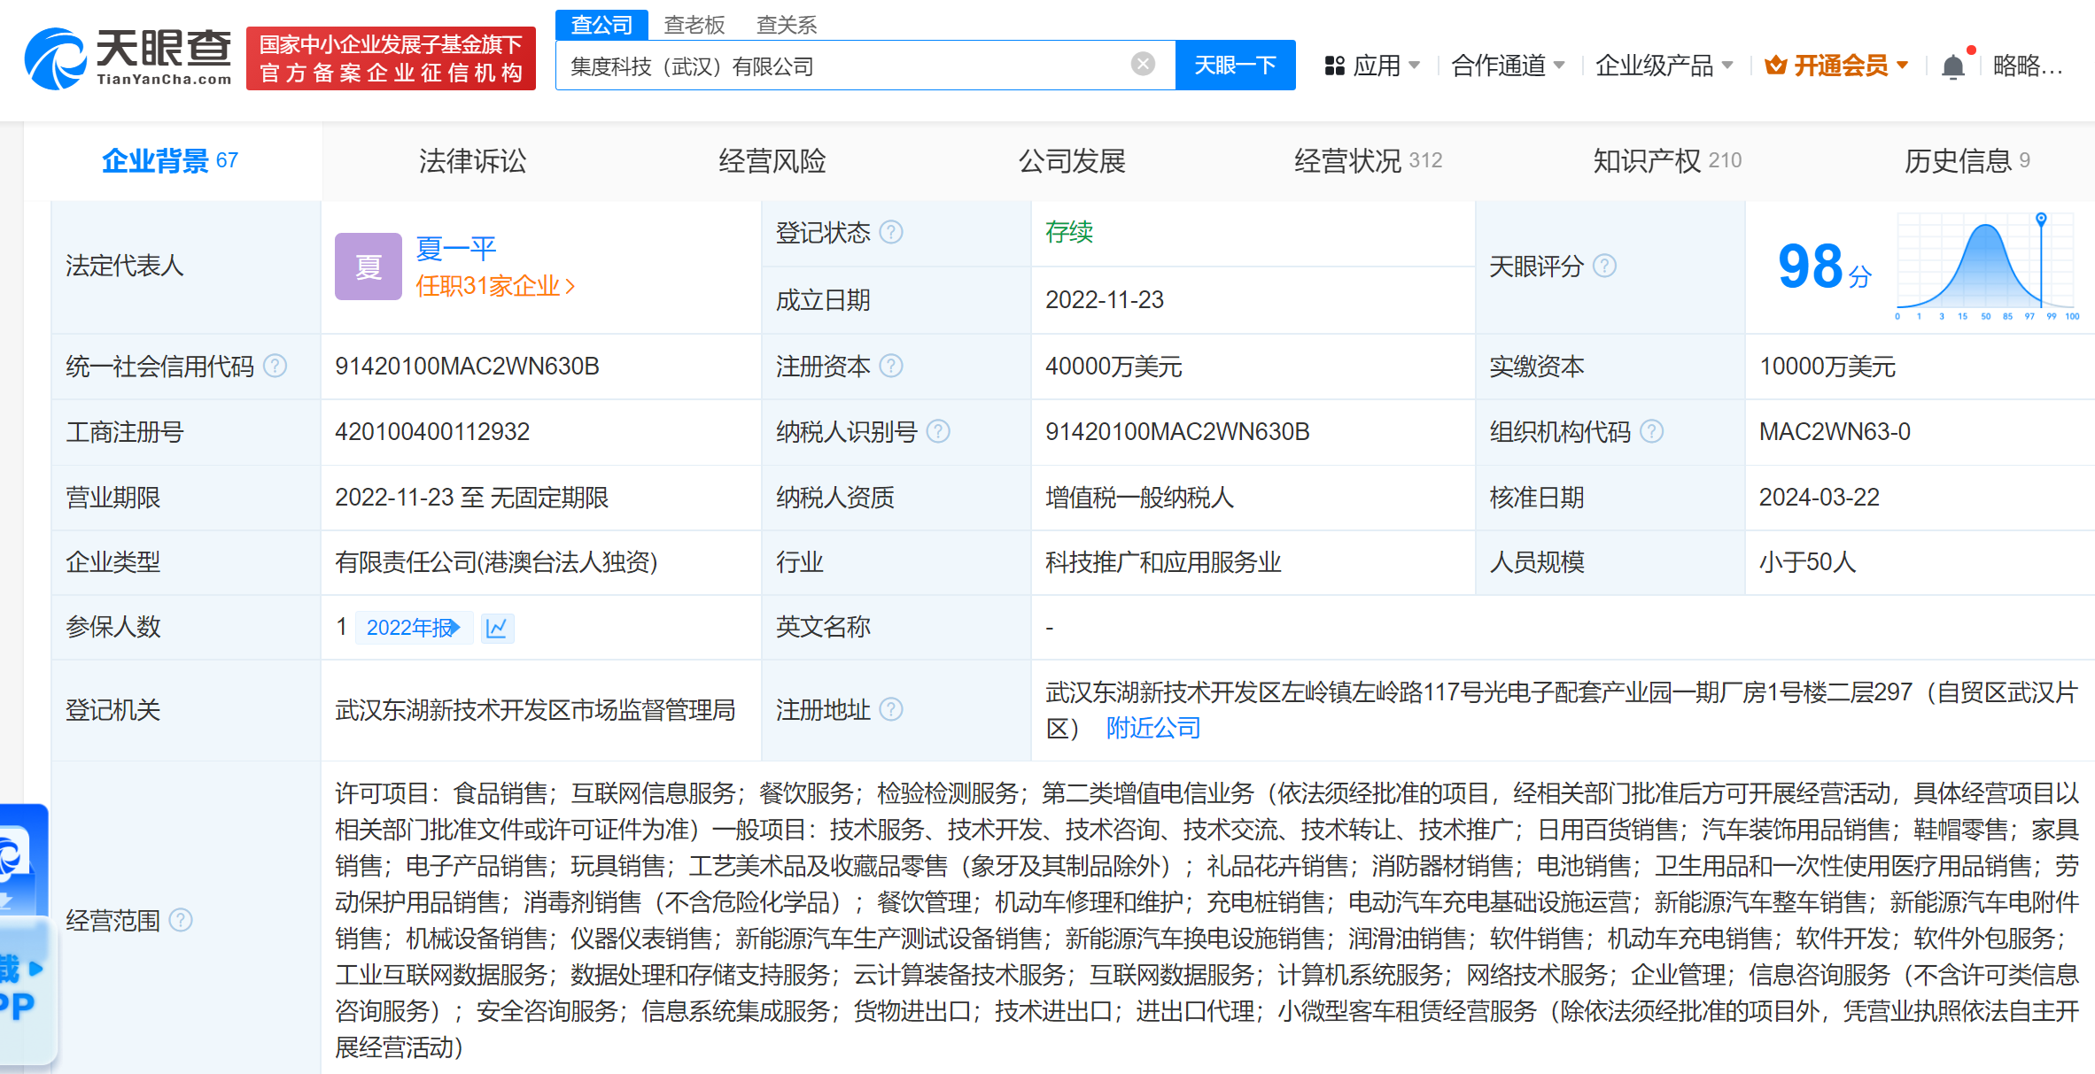The width and height of the screenshot is (2095, 1074).
Task: Switch to the 查老板 search tab
Action: click(694, 25)
